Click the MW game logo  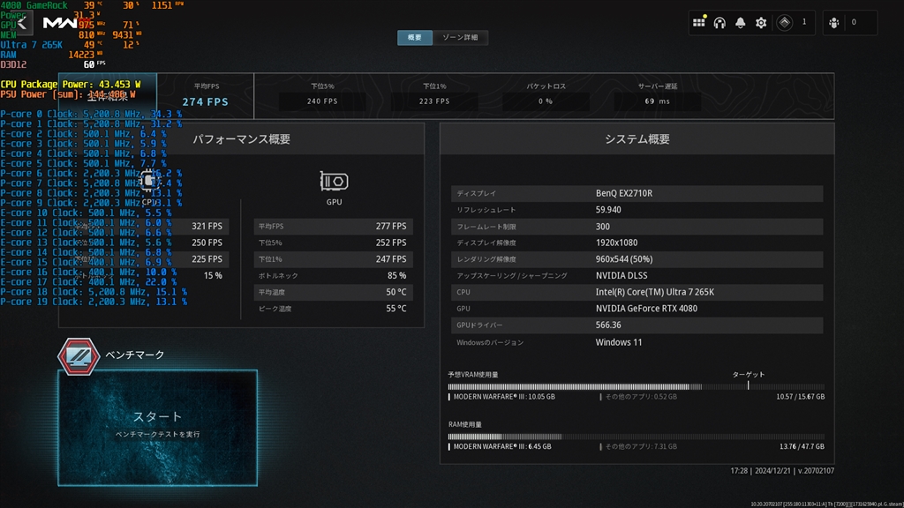(60, 23)
